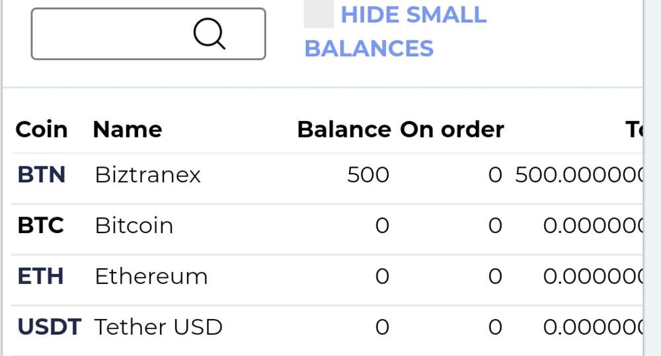
Task: Select the Ethereum name cell
Action: pos(151,276)
